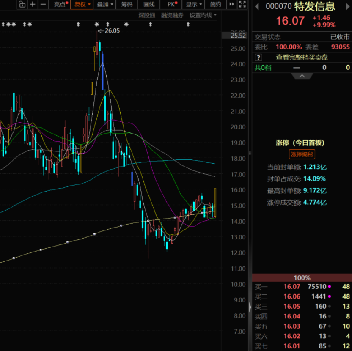Click the 委比 value 100.00%
This screenshot has width=352, height=351.
tap(289, 47)
